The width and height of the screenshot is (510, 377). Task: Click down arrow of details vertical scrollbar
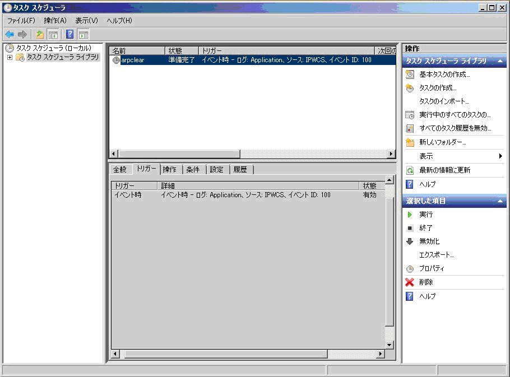(390, 345)
